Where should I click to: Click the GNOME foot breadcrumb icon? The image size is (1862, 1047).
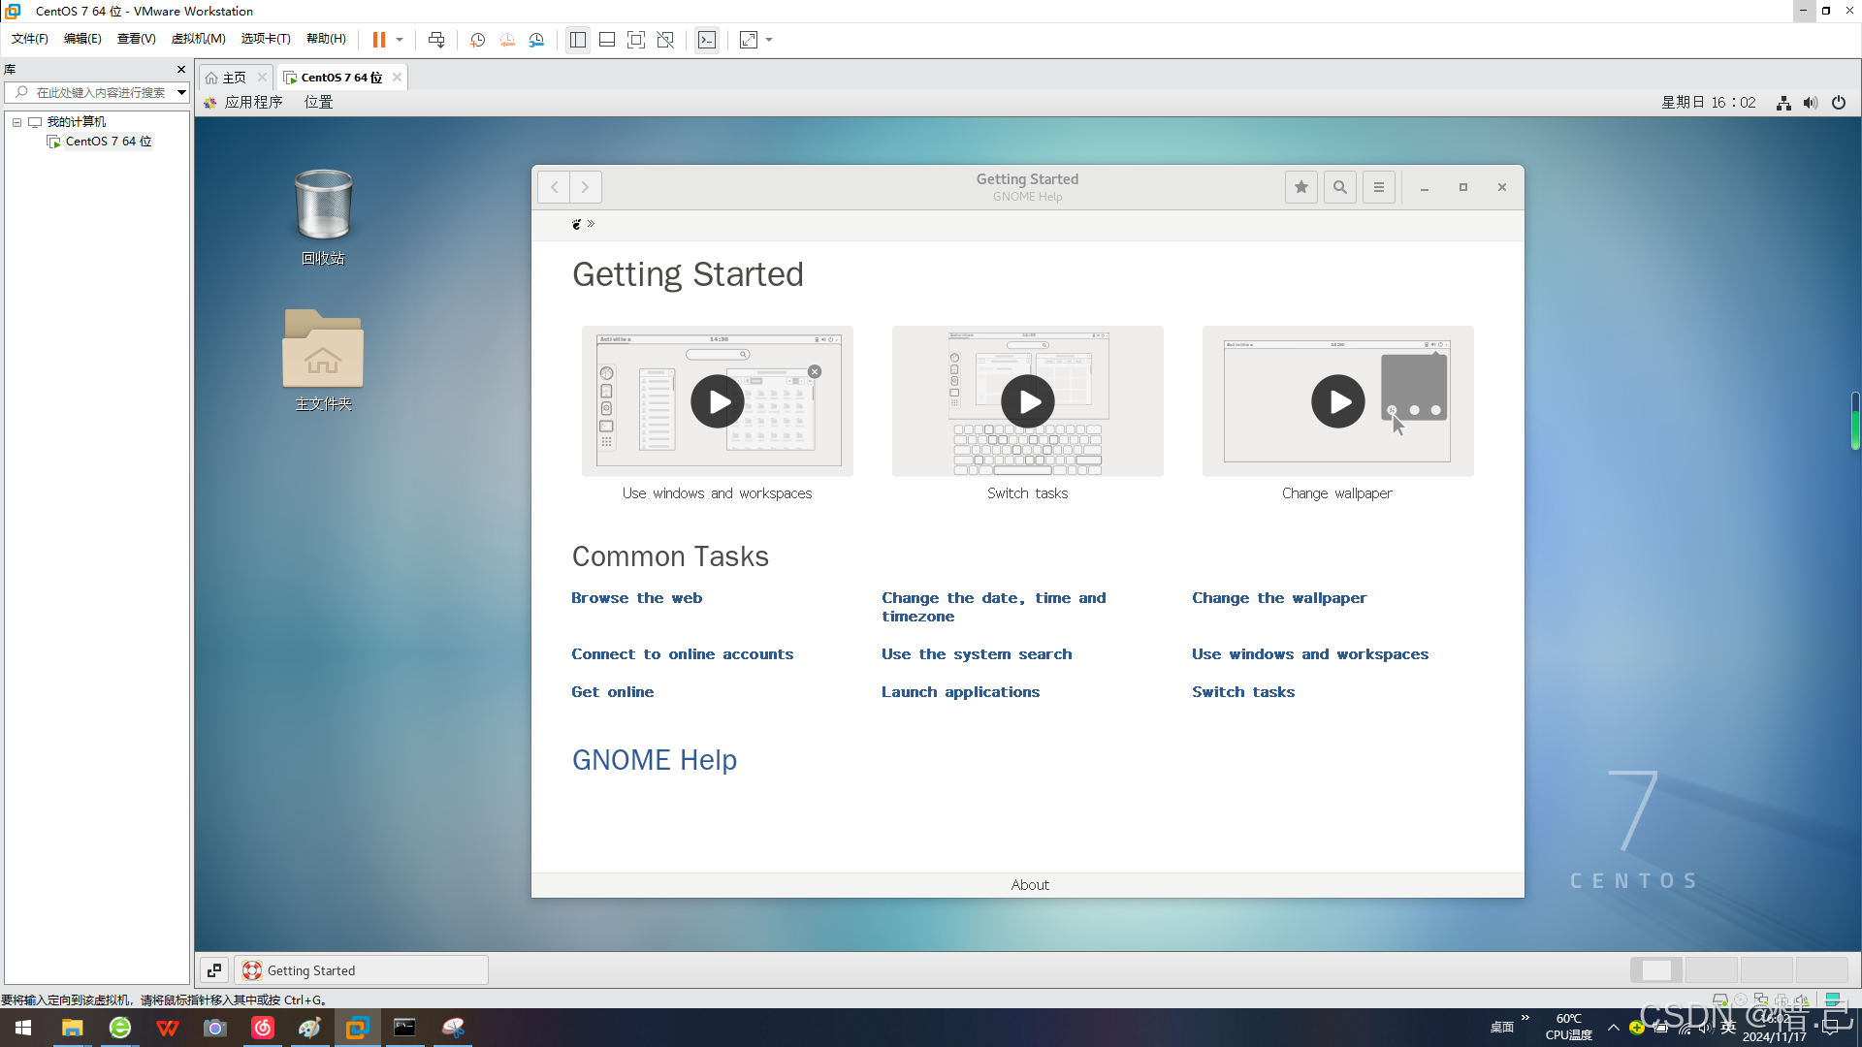(x=576, y=224)
